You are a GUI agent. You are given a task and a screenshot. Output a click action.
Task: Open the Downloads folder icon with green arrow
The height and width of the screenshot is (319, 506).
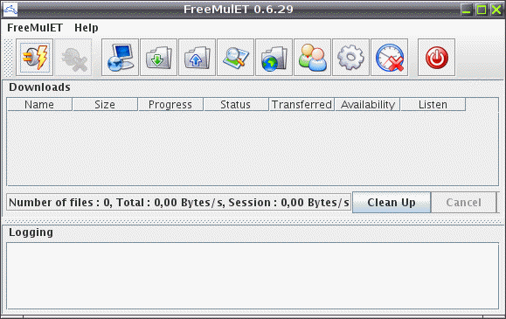pyautogui.click(x=158, y=58)
